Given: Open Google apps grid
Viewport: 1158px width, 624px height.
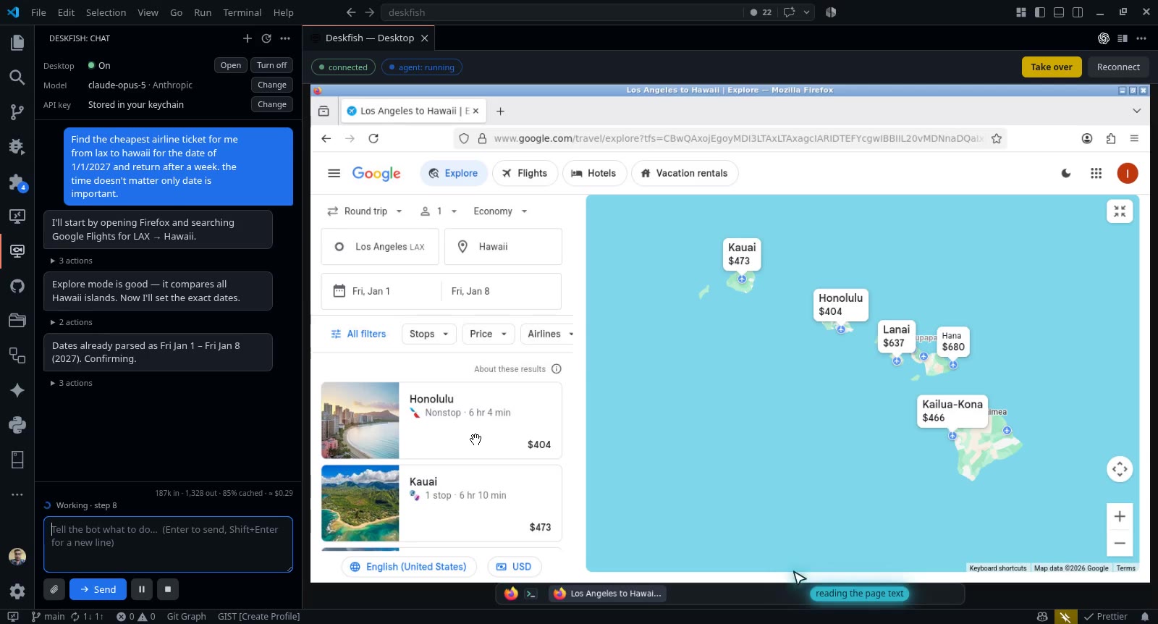Looking at the screenshot, I should coord(1096,173).
